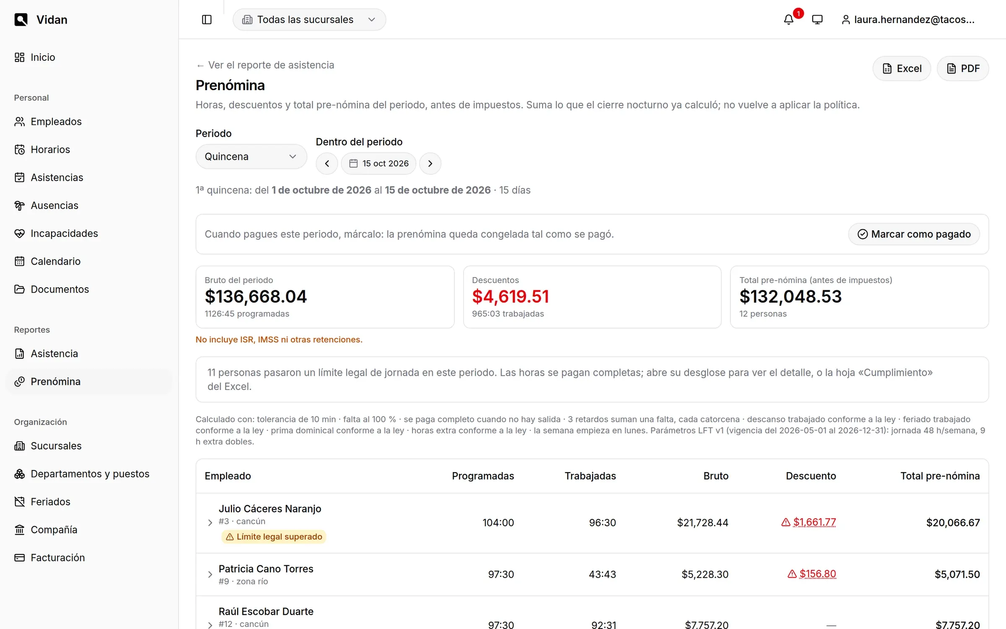Open the 15 oct 2026 date picker
The image size is (1006, 629).
(379, 164)
